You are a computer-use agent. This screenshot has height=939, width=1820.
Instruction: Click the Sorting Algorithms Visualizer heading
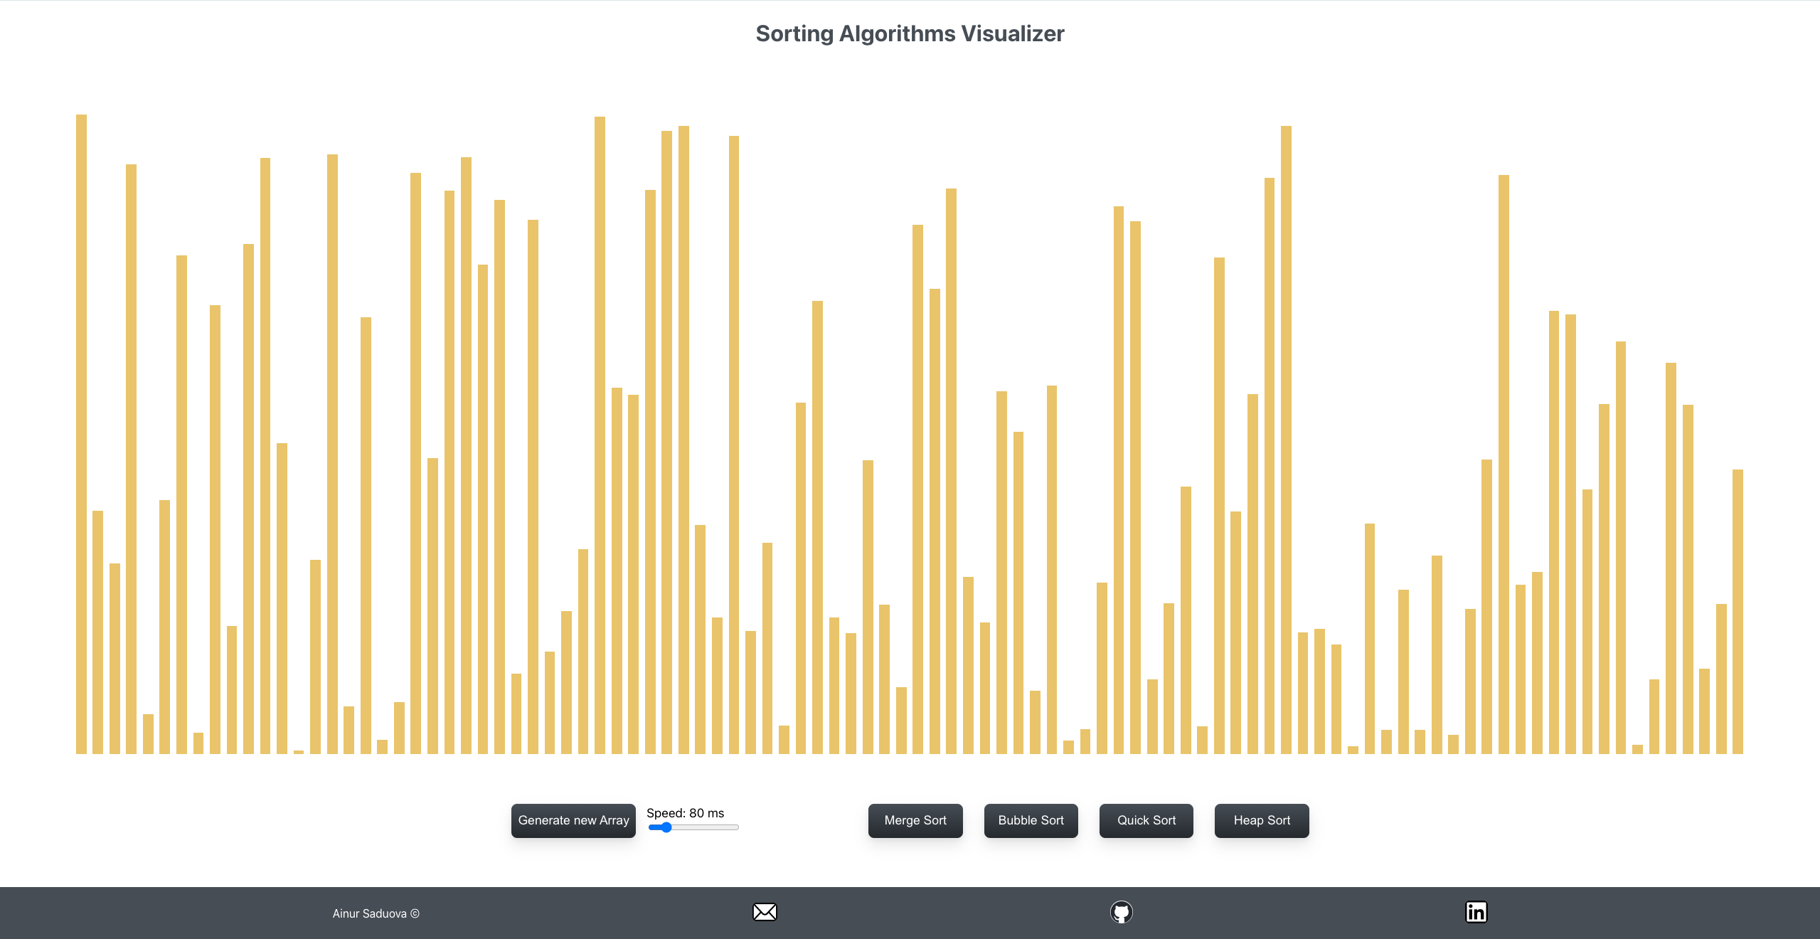[x=910, y=33]
